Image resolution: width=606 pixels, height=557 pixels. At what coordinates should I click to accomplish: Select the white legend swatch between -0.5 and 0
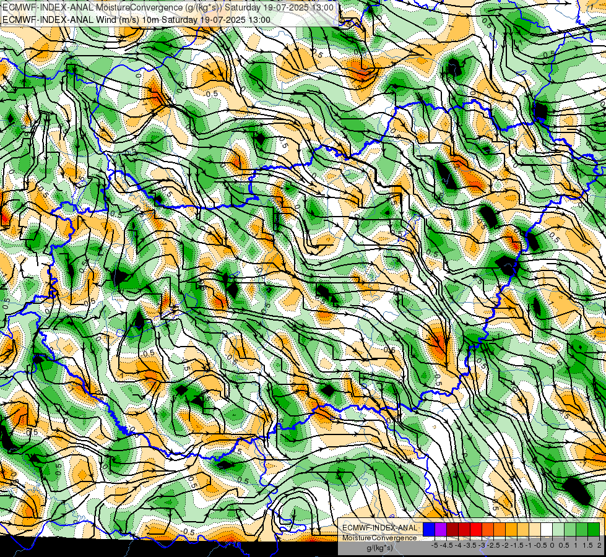547,529
